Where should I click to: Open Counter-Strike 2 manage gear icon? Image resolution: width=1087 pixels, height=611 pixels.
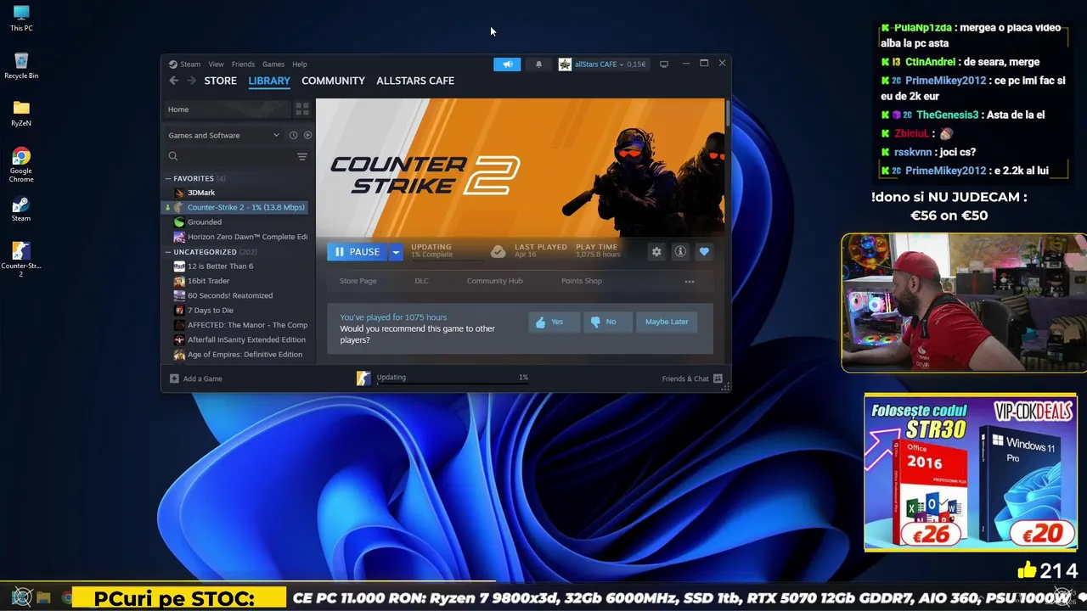tap(656, 252)
